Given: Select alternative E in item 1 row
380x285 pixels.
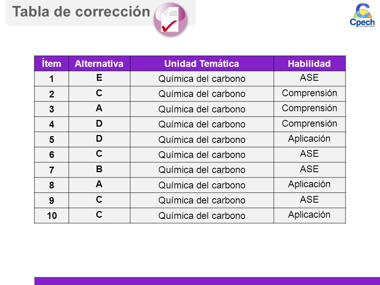Looking at the screenshot, I should point(99,78).
